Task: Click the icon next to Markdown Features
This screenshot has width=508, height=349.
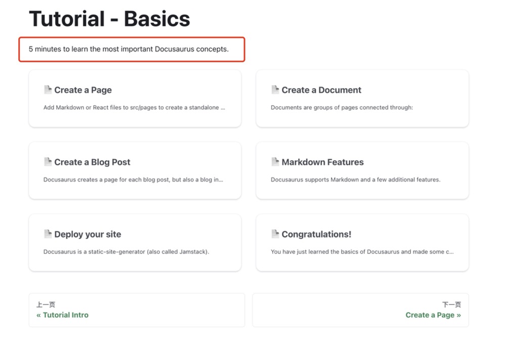Action: (275, 162)
